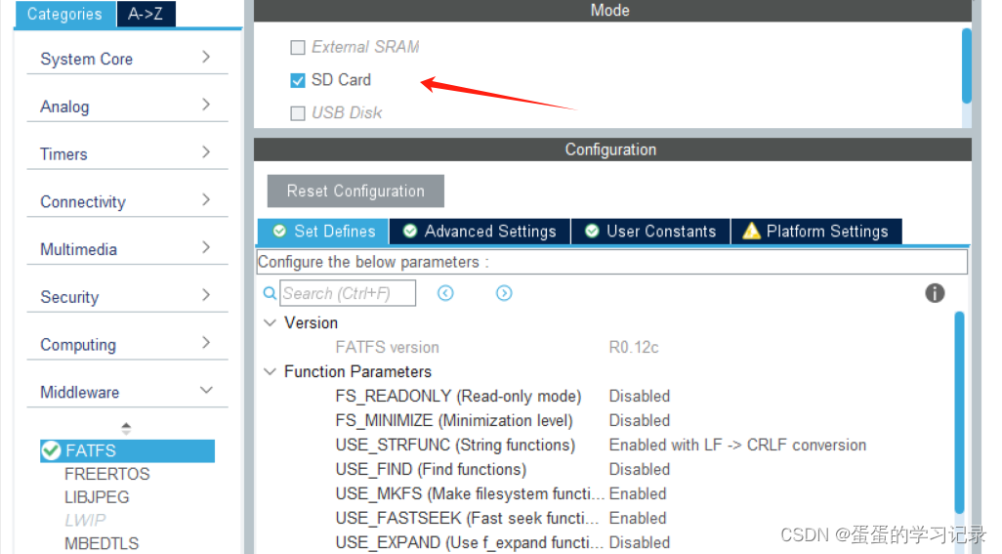Select LWIP in the middleware list
This screenshot has width=1002, height=554.
pyautogui.click(x=85, y=520)
